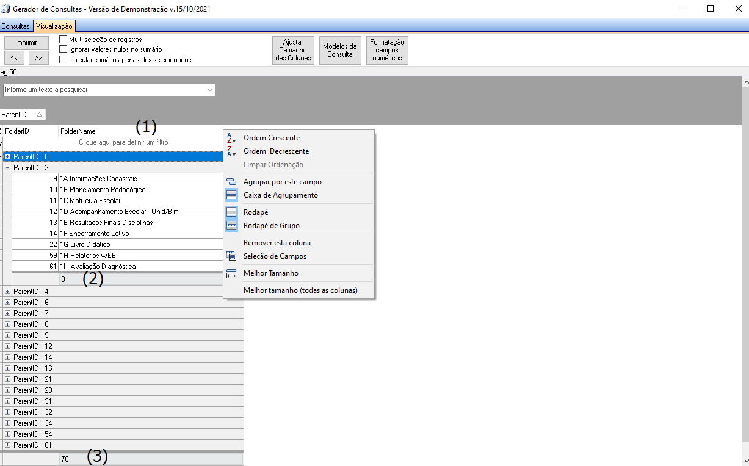Expand the ParentID : 6 group

tap(8, 303)
